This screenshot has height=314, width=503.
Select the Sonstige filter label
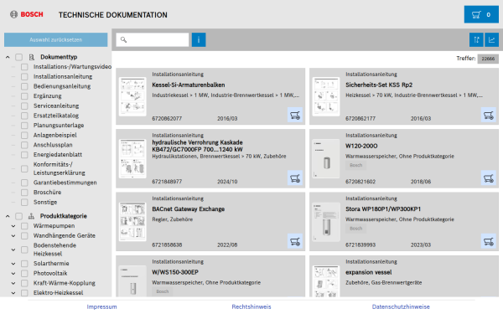[45, 202]
